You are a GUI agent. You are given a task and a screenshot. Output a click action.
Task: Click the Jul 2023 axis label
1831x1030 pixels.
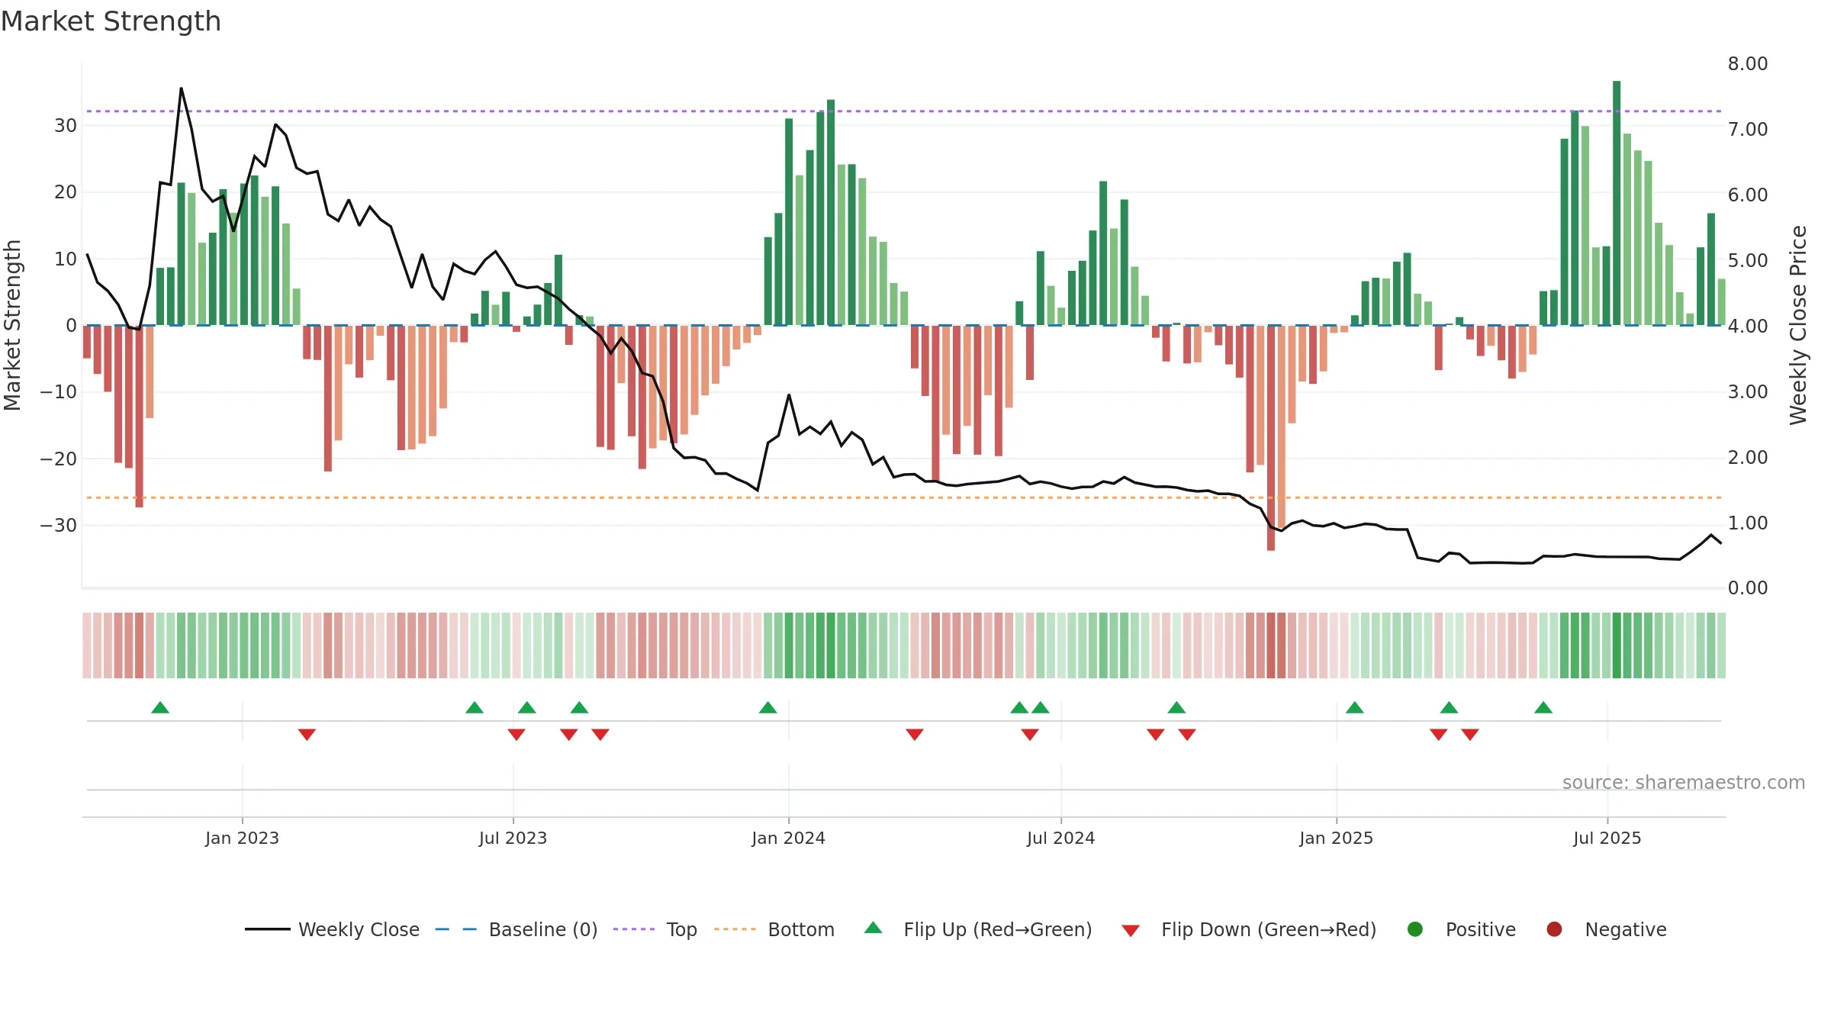[513, 838]
